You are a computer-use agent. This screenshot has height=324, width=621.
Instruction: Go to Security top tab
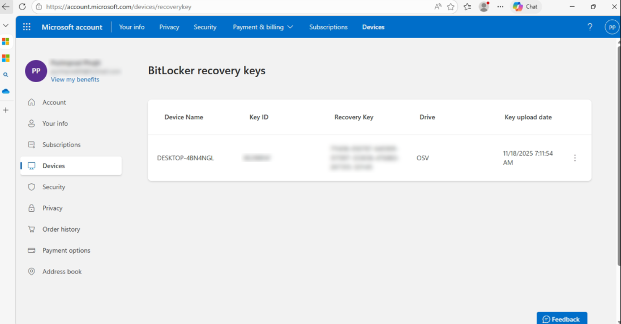(205, 27)
